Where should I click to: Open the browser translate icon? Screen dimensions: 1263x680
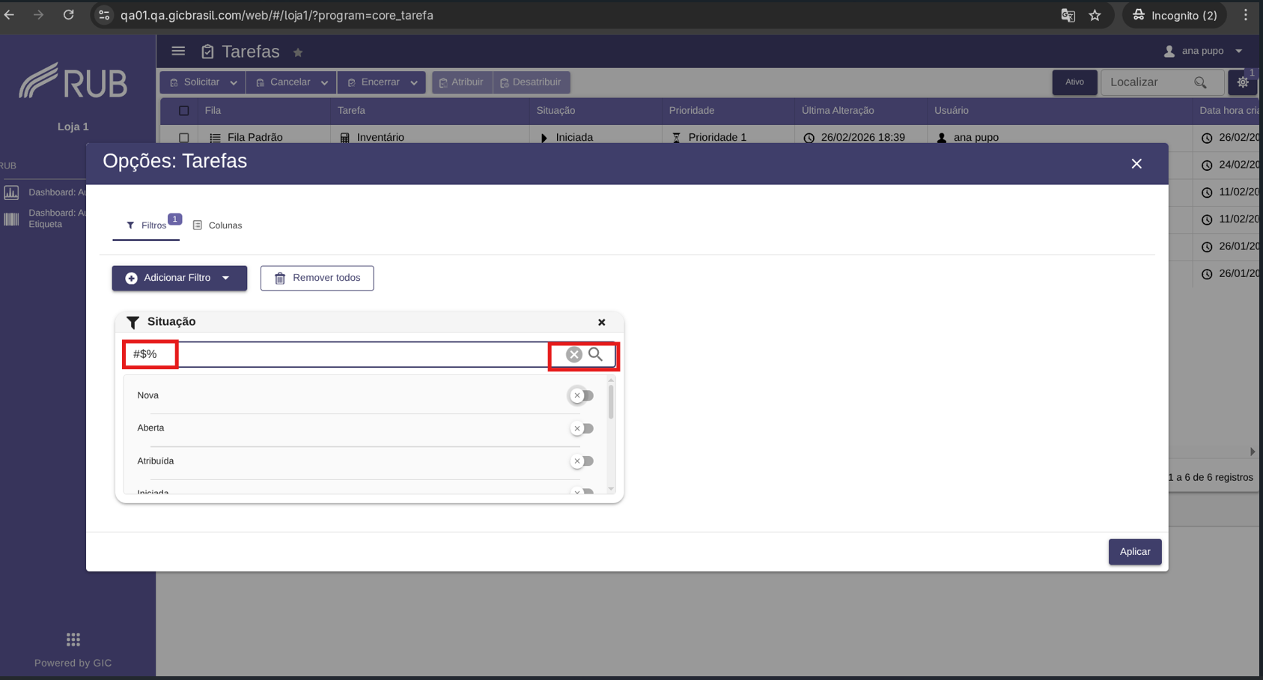click(x=1068, y=15)
